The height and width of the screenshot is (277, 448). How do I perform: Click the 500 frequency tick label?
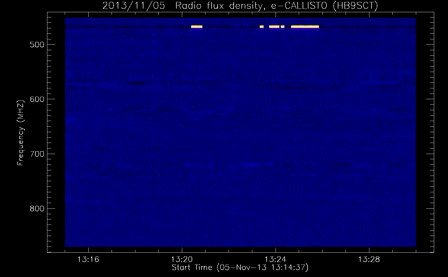(x=37, y=45)
